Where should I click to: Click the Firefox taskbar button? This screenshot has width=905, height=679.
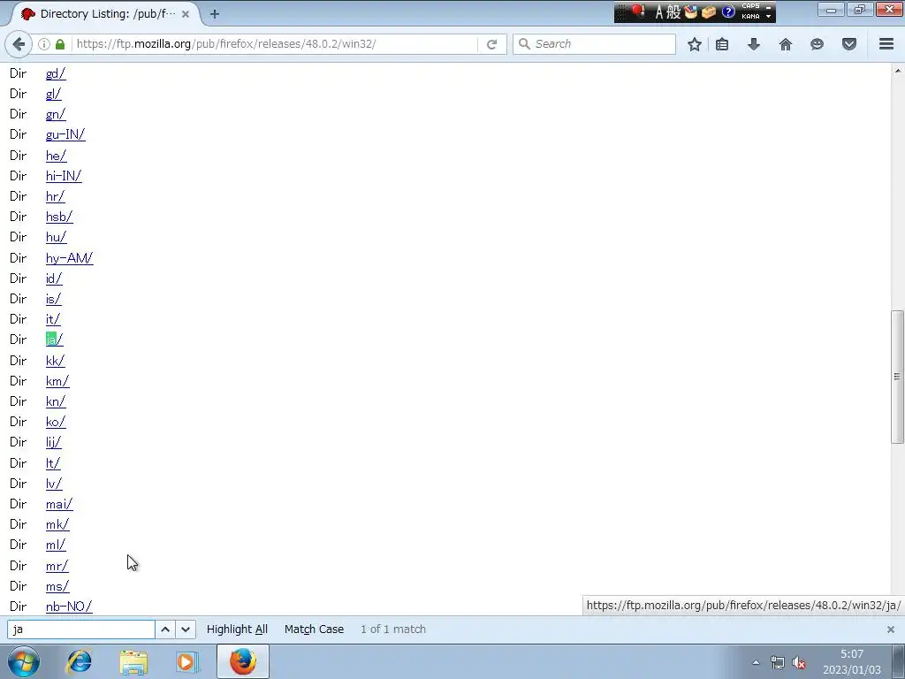(243, 661)
